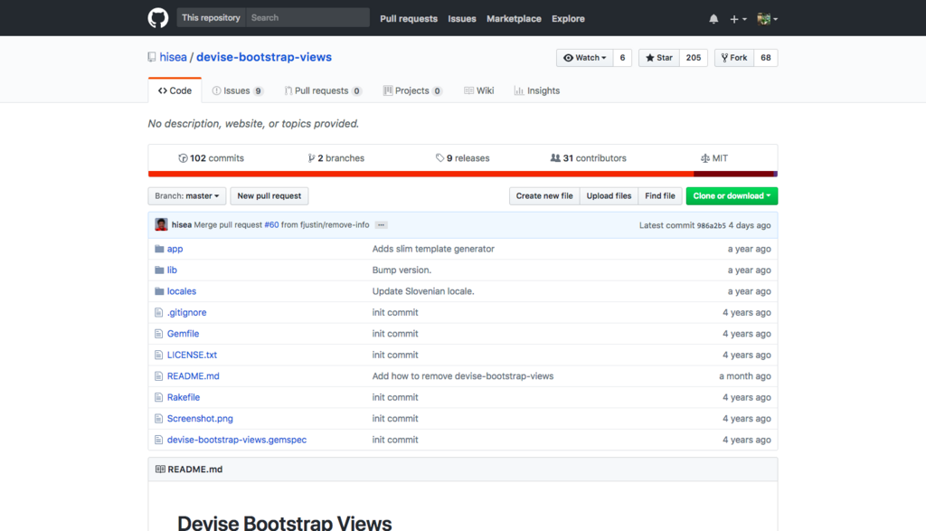The image size is (926, 531).
Task: Click the commits history clock icon
Action: click(x=183, y=158)
